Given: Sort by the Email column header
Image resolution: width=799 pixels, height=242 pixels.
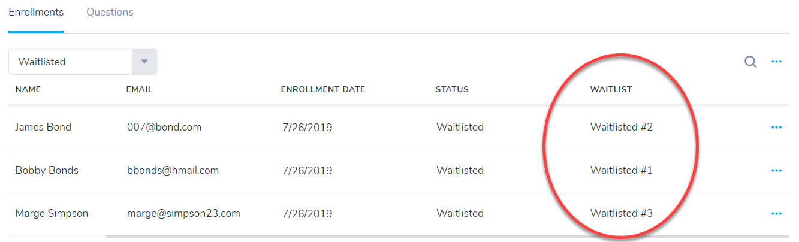Looking at the screenshot, I should tap(140, 90).
